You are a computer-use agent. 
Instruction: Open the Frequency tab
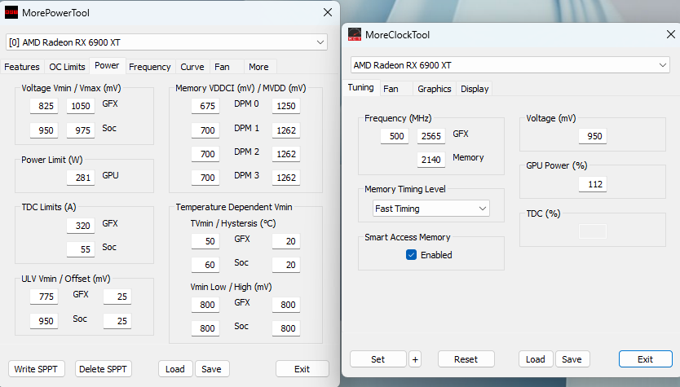pyautogui.click(x=150, y=67)
